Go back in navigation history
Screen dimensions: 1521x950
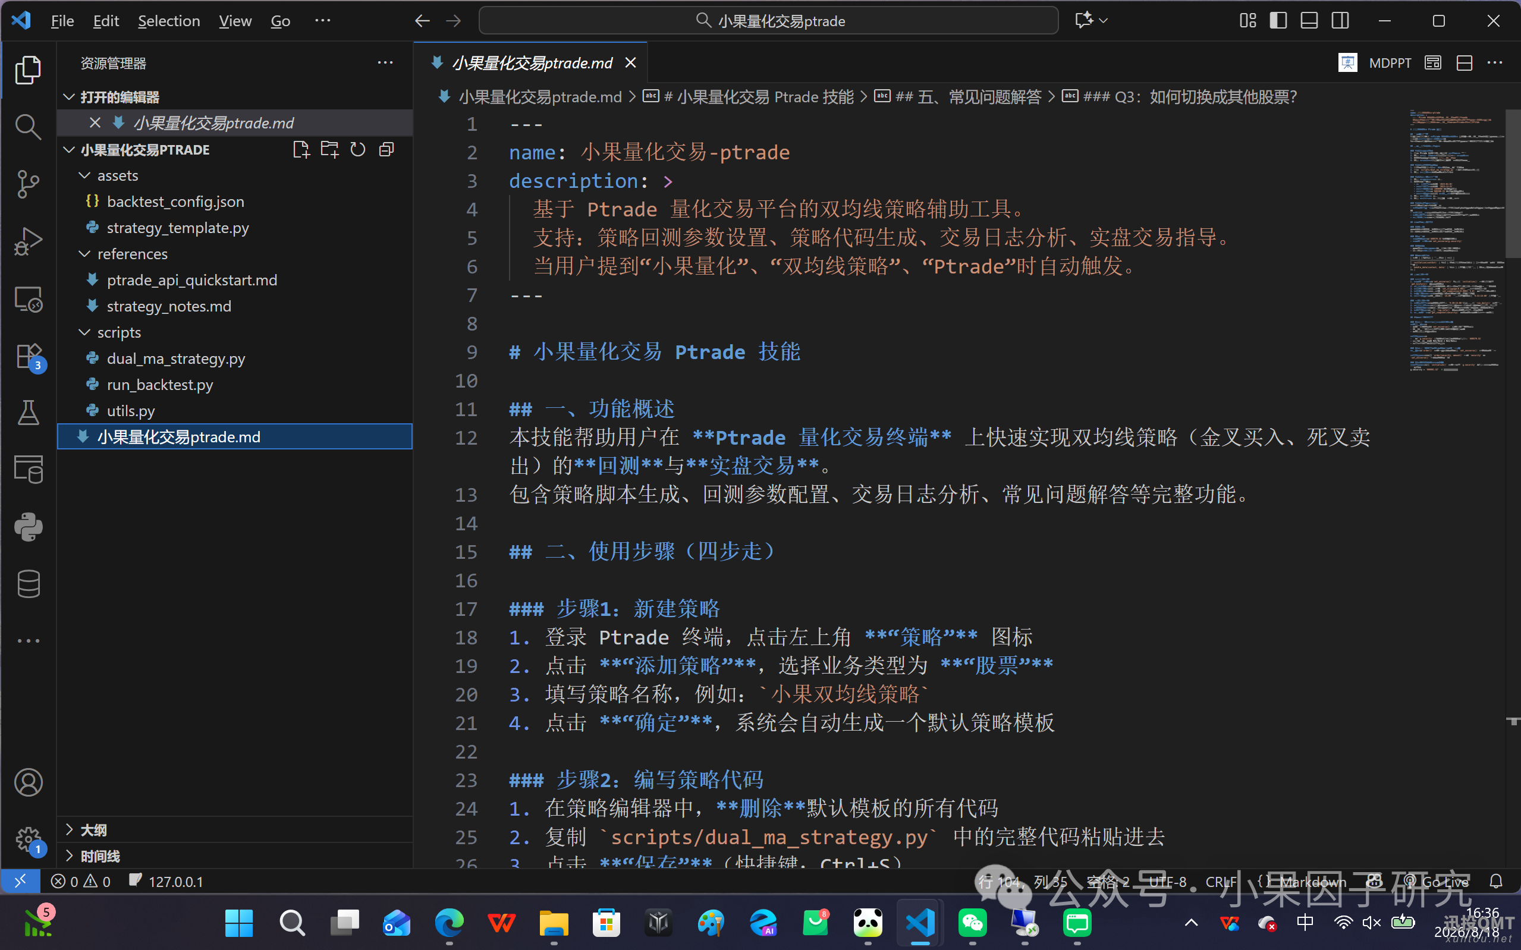[422, 21]
